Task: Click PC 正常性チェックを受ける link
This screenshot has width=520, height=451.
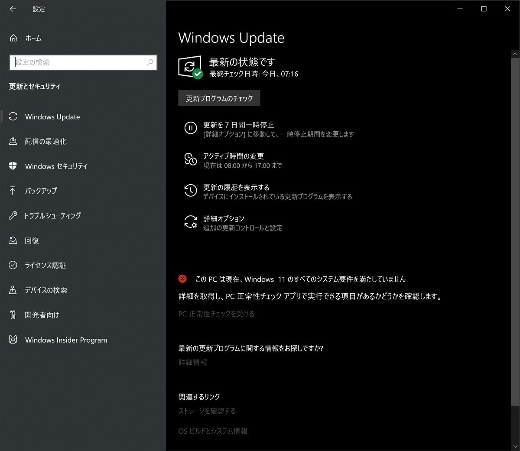Action: click(x=216, y=314)
